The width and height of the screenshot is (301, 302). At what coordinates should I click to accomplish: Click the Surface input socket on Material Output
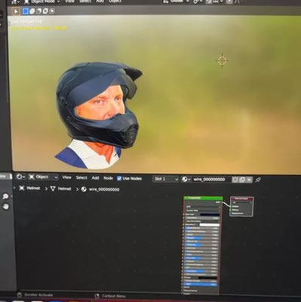[230, 206]
